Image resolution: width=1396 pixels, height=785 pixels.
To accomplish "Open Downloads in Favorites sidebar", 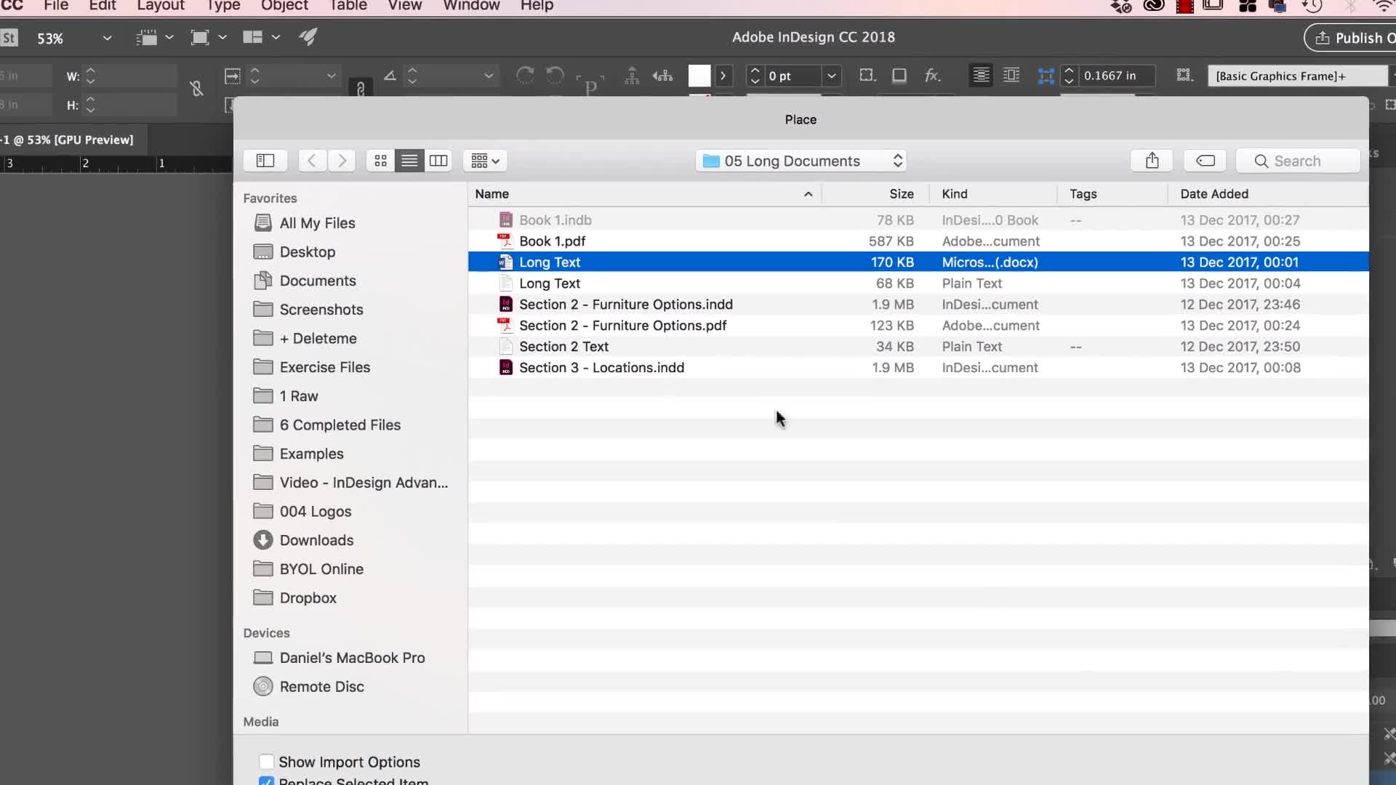I will (x=316, y=540).
